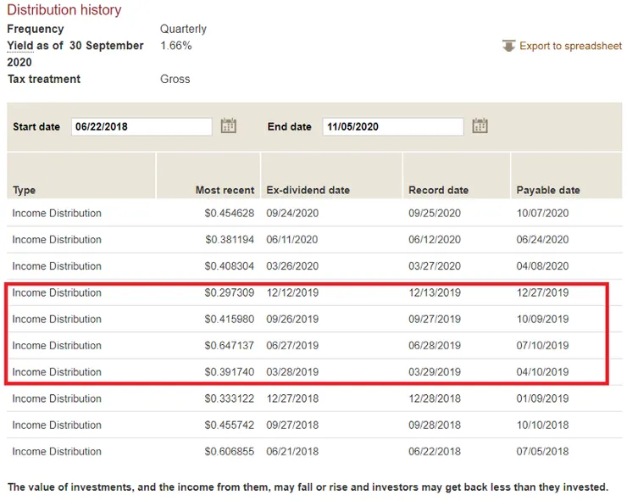This screenshot has width=627, height=501.
Task: Click ex-dividend date 12/12/2019
Action: [292, 292]
